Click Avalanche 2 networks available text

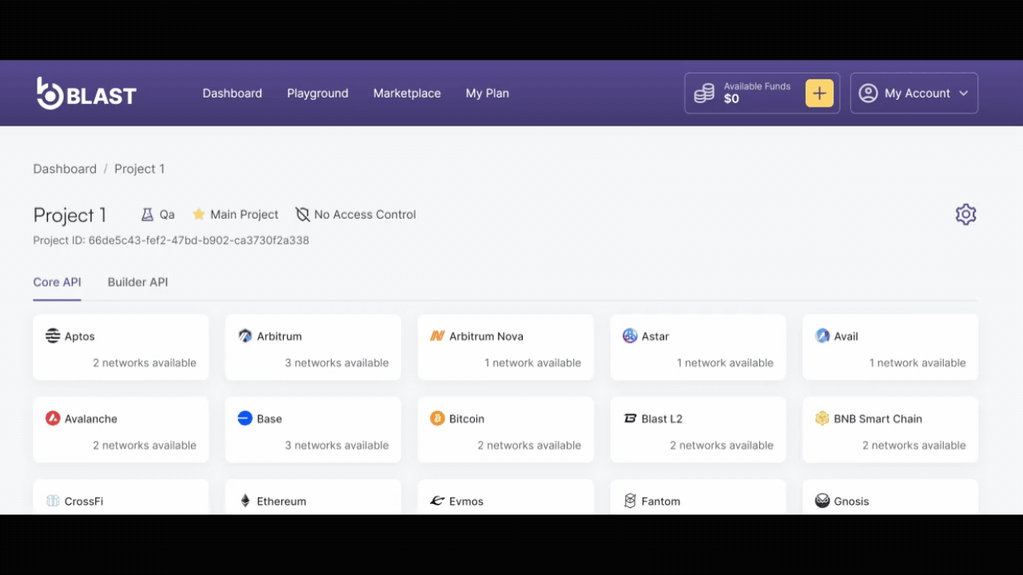tap(145, 445)
